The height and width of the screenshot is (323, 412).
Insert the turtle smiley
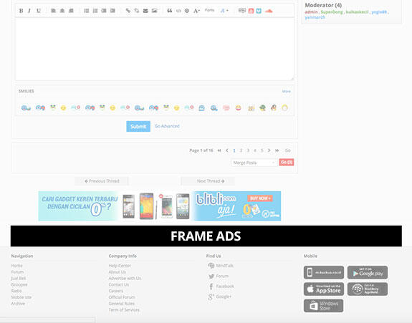(x=262, y=107)
